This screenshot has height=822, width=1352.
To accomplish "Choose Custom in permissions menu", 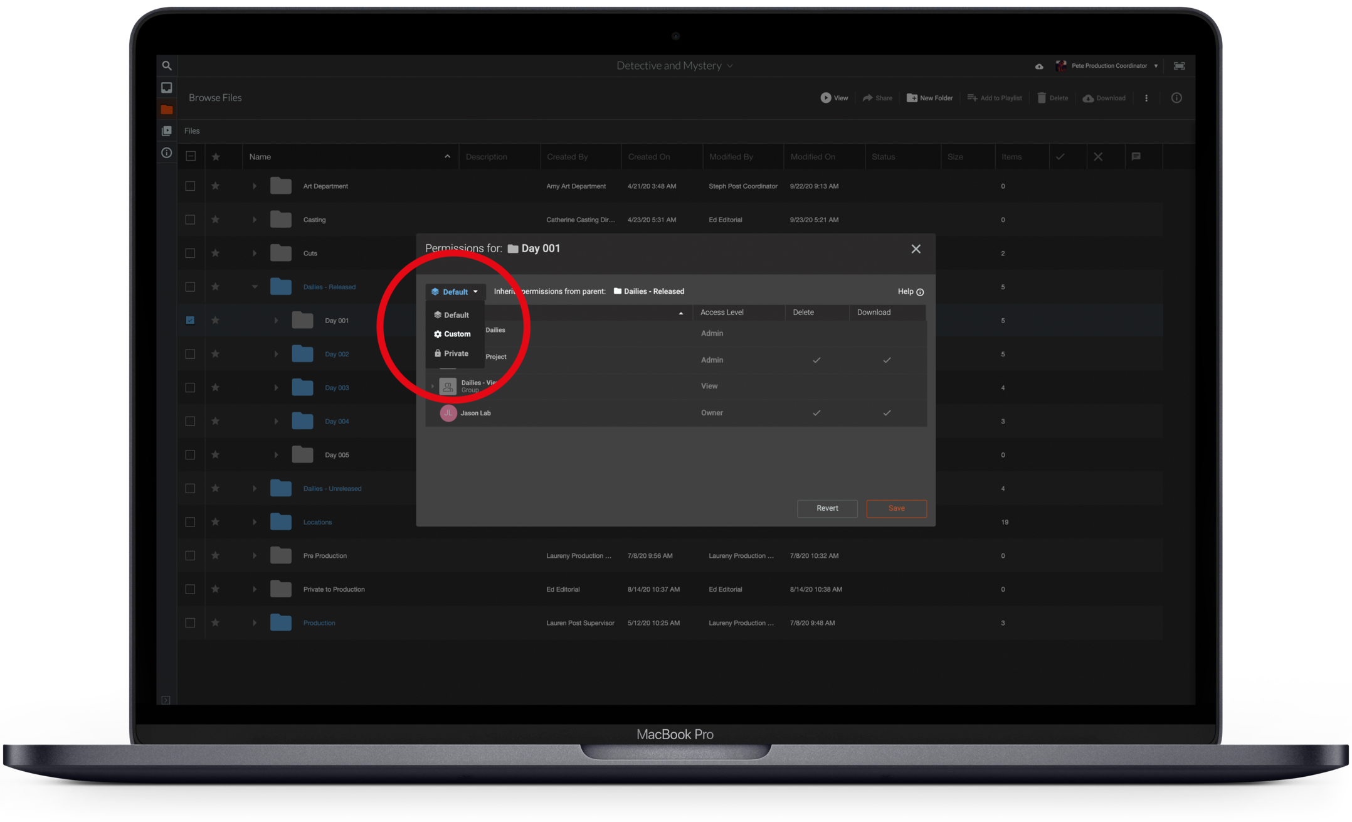I will (456, 334).
